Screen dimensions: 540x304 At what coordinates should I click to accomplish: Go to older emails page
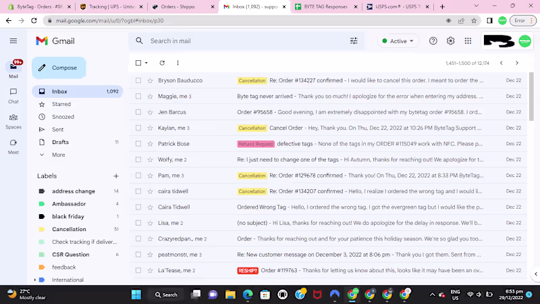(x=517, y=63)
